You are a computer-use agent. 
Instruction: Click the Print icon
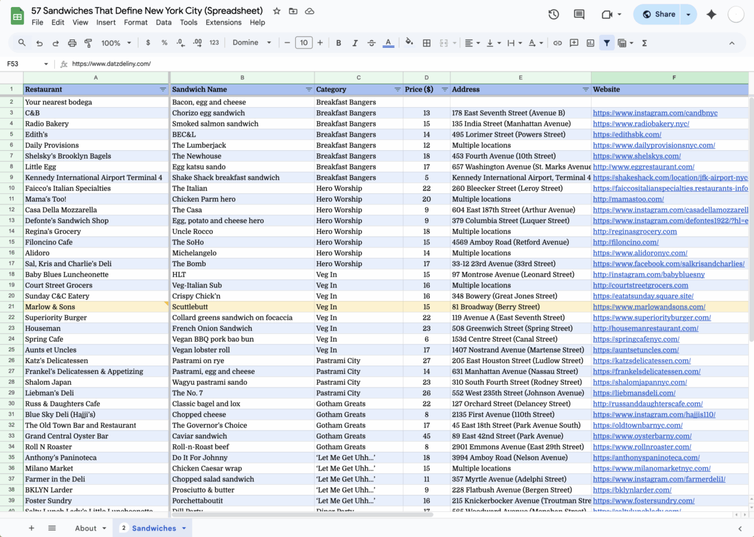[72, 43]
